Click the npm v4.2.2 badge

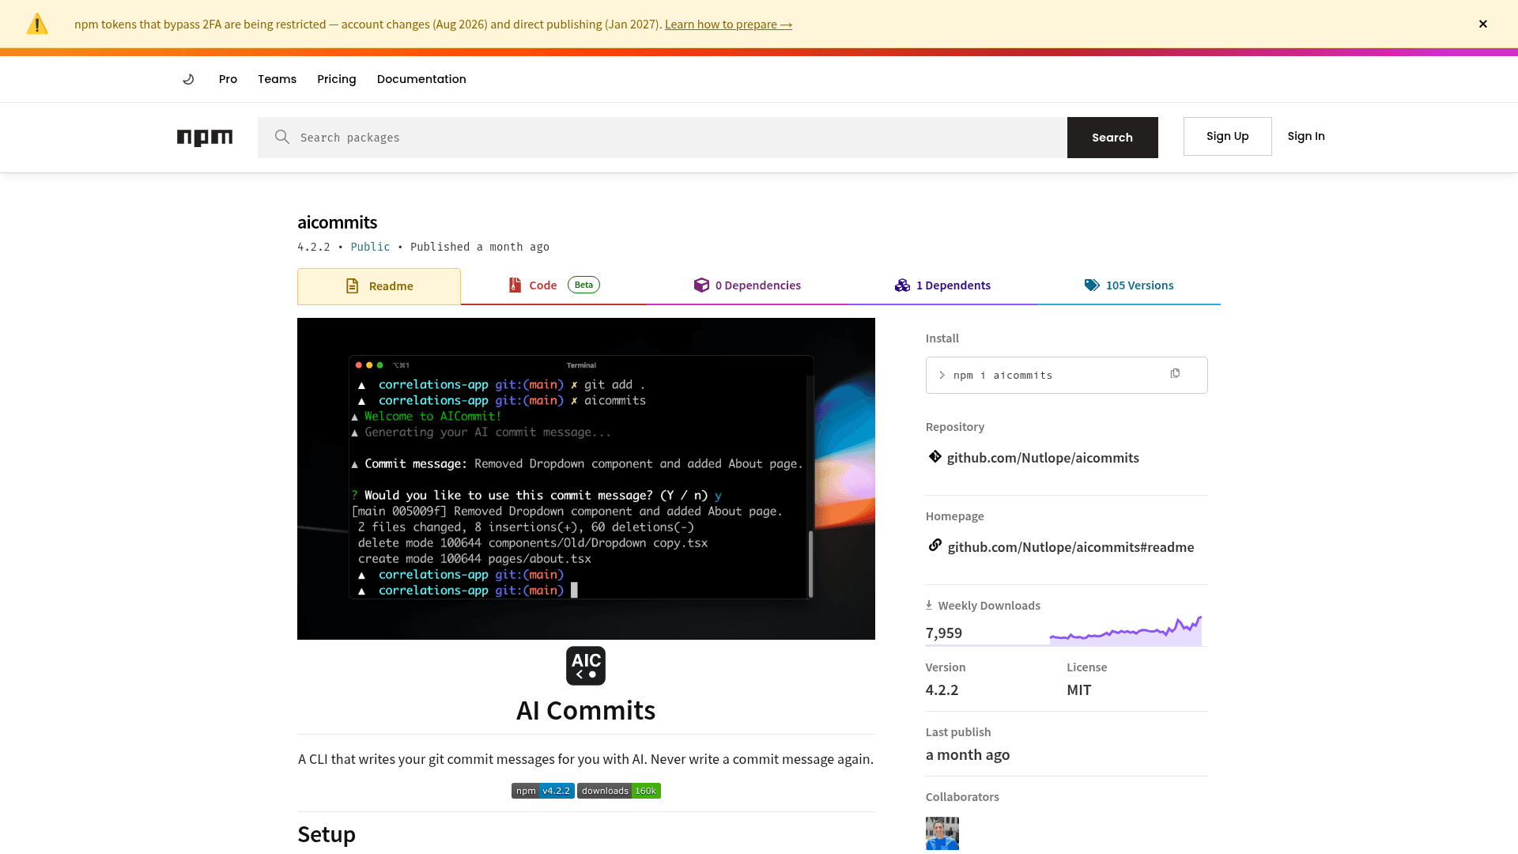tap(543, 791)
